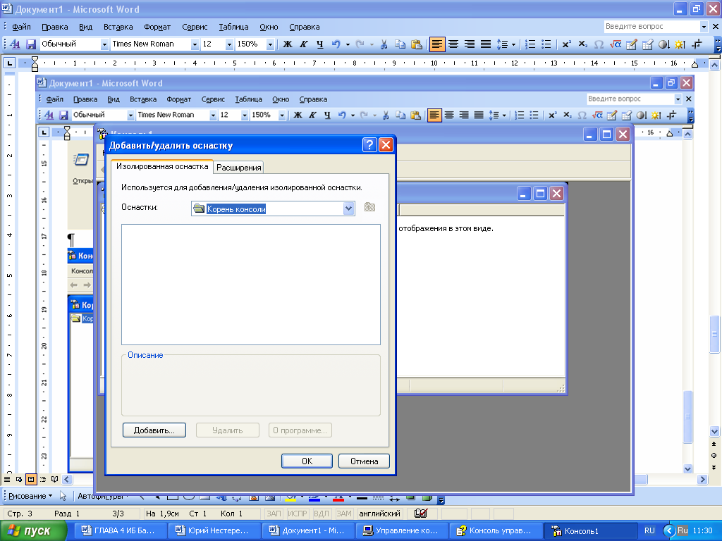Toggle superscript x² in main Word toolbar
Image resolution: width=722 pixels, height=541 pixels.
coord(566,44)
